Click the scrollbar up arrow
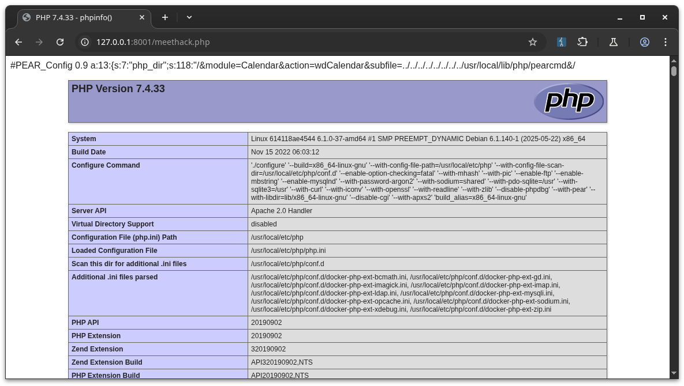The image size is (684, 386). click(674, 60)
